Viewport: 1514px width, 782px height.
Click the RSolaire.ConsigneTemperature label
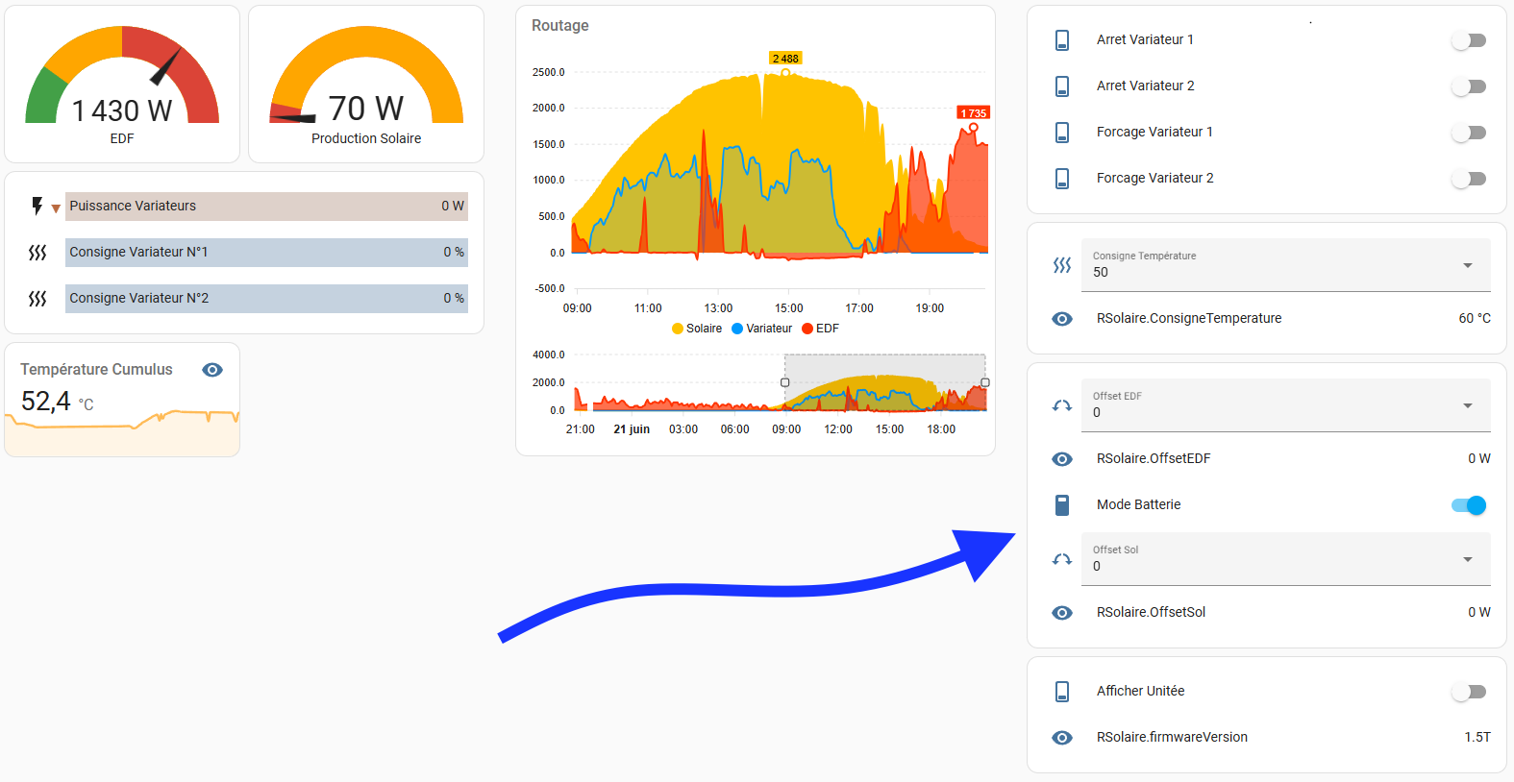pyautogui.click(x=1189, y=318)
